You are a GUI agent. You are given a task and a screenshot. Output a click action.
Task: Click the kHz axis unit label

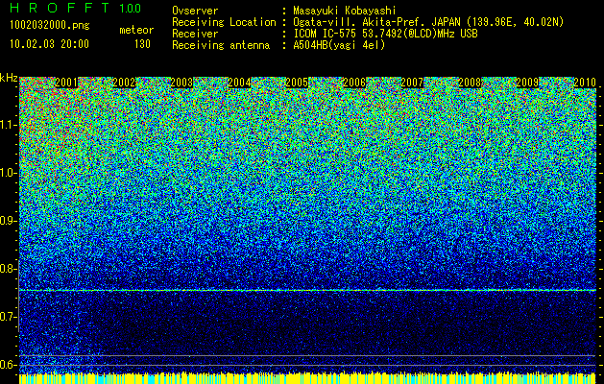point(9,78)
